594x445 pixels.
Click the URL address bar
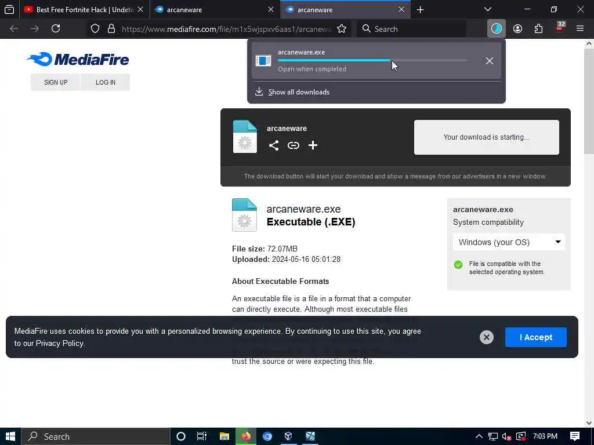(226, 29)
